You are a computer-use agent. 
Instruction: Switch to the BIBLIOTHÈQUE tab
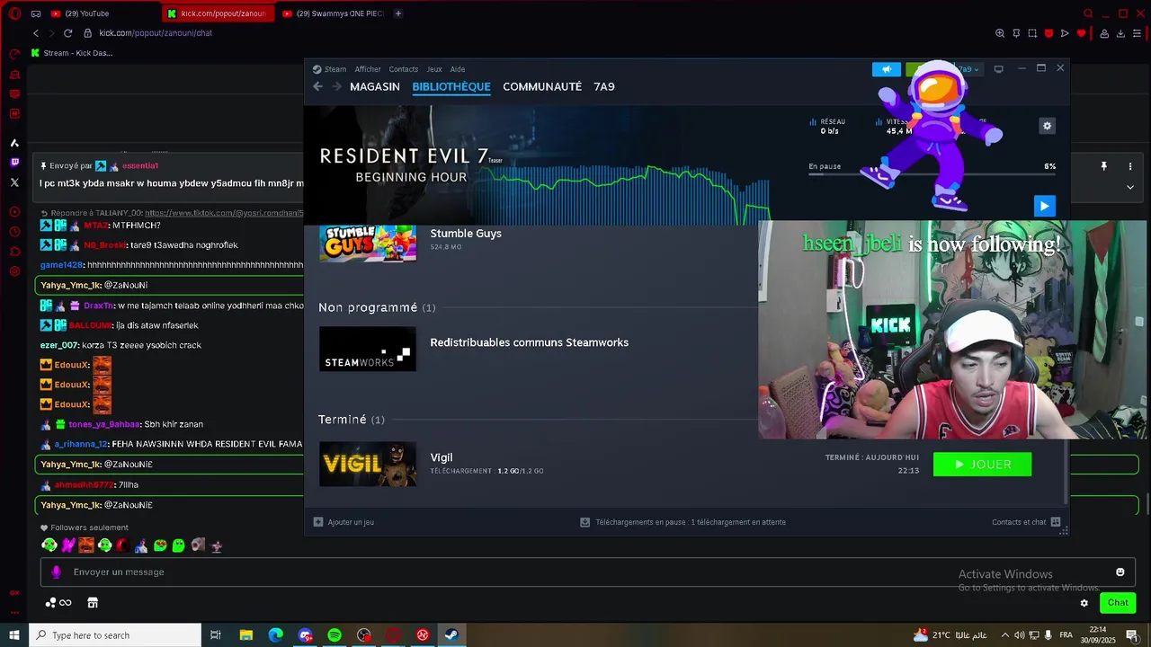[451, 86]
